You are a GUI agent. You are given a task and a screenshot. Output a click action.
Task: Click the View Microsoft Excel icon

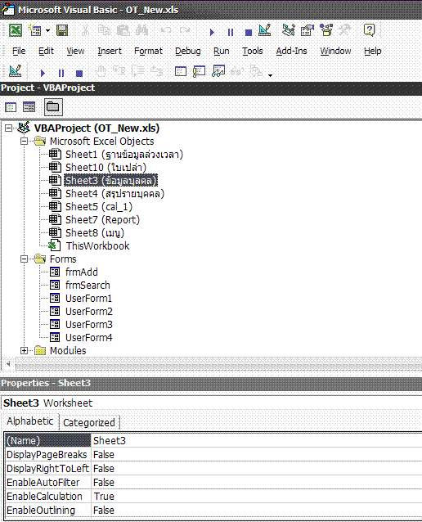15,30
